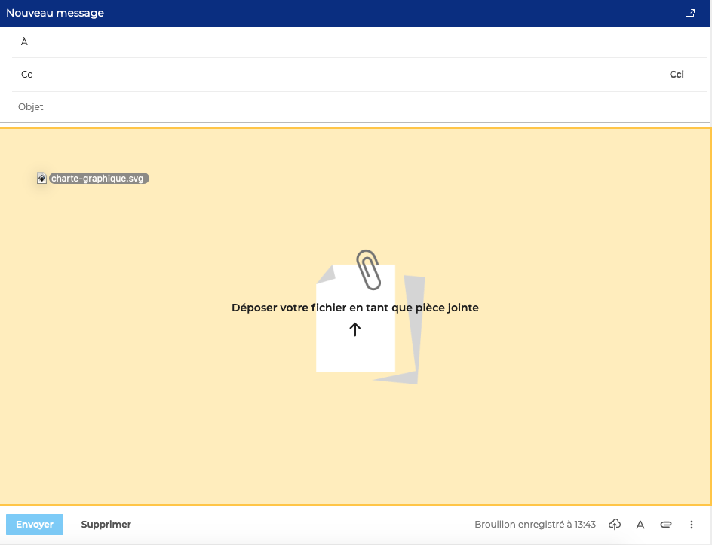The width and height of the screenshot is (712, 545).
Task: Click the dragged charte-graphique.svg file label
Action: point(99,179)
